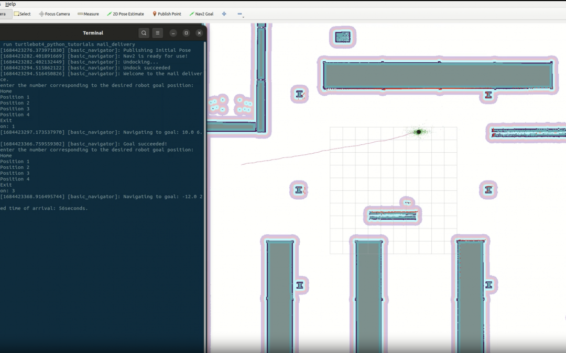Click the partially hidden Move Camera tool
Image resolution: width=566 pixels, height=353 pixels.
[x=3, y=14]
